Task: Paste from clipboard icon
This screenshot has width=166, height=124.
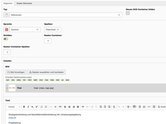Action: (101, 107)
